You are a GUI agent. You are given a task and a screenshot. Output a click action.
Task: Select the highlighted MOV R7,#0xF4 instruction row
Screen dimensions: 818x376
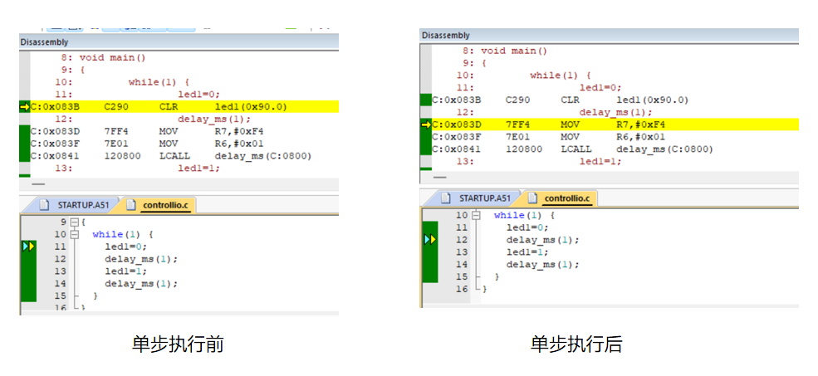(x=581, y=125)
